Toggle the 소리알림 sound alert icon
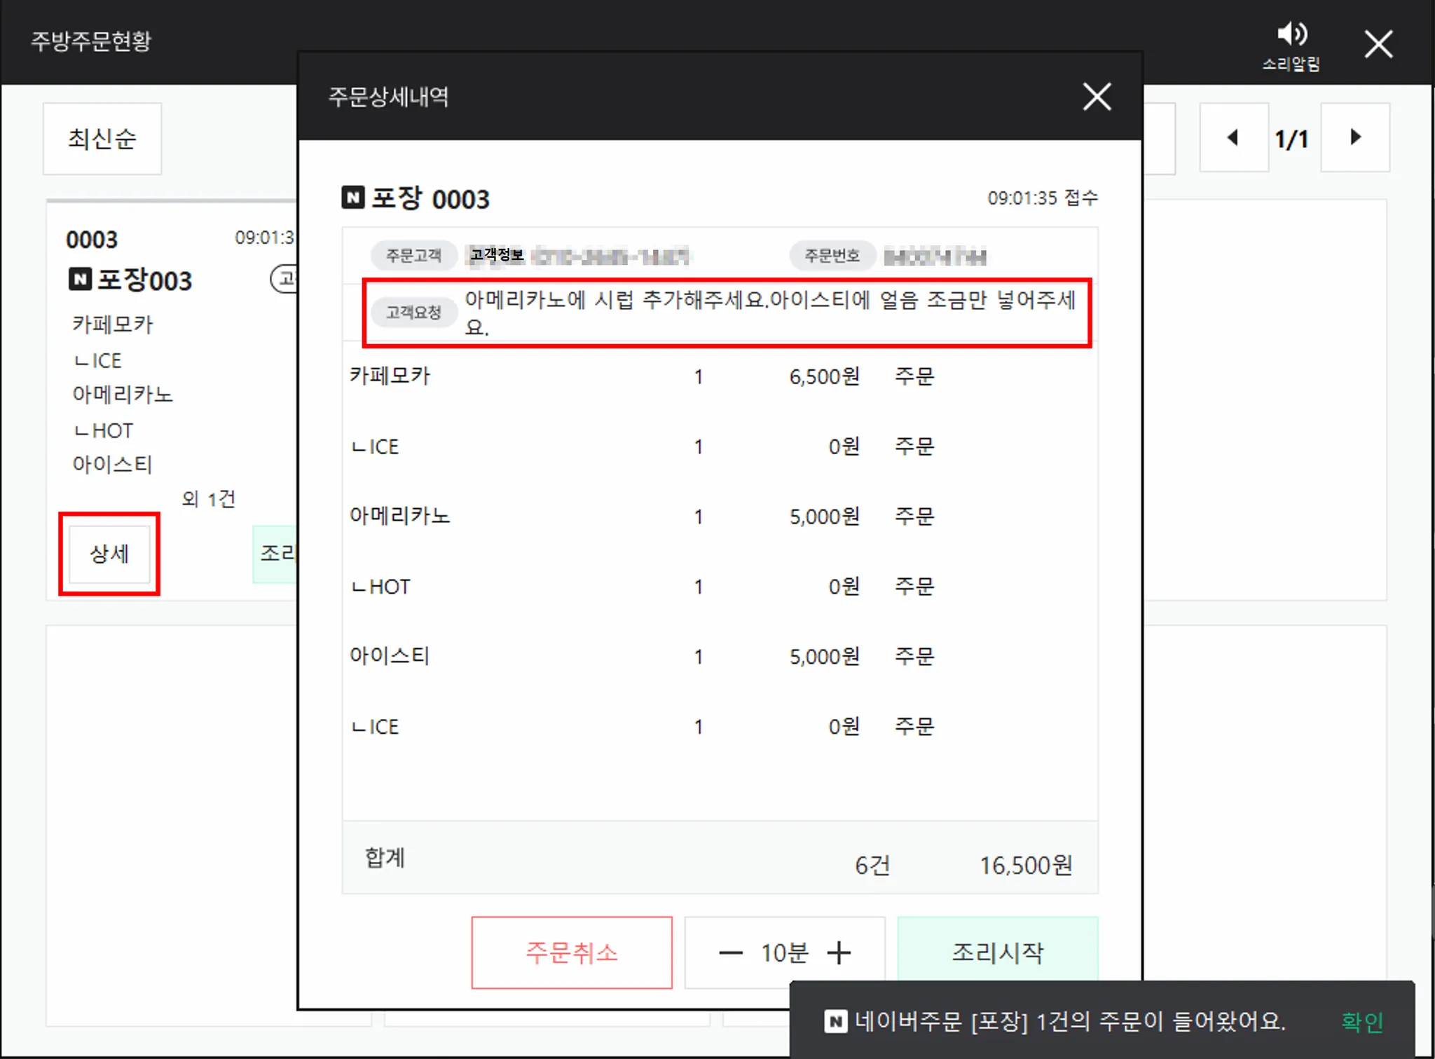The width and height of the screenshot is (1435, 1059). click(x=1291, y=35)
